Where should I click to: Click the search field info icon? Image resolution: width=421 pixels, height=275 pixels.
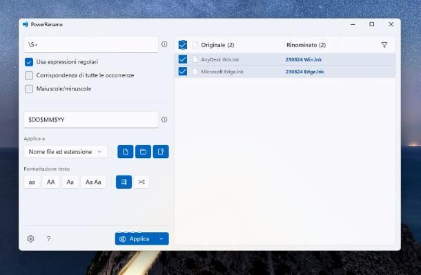164,44
